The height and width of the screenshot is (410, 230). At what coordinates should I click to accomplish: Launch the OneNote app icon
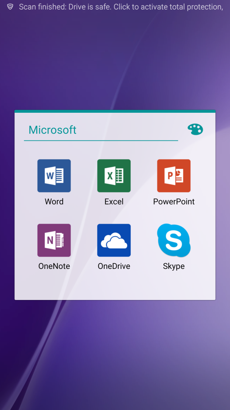click(54, 240)
